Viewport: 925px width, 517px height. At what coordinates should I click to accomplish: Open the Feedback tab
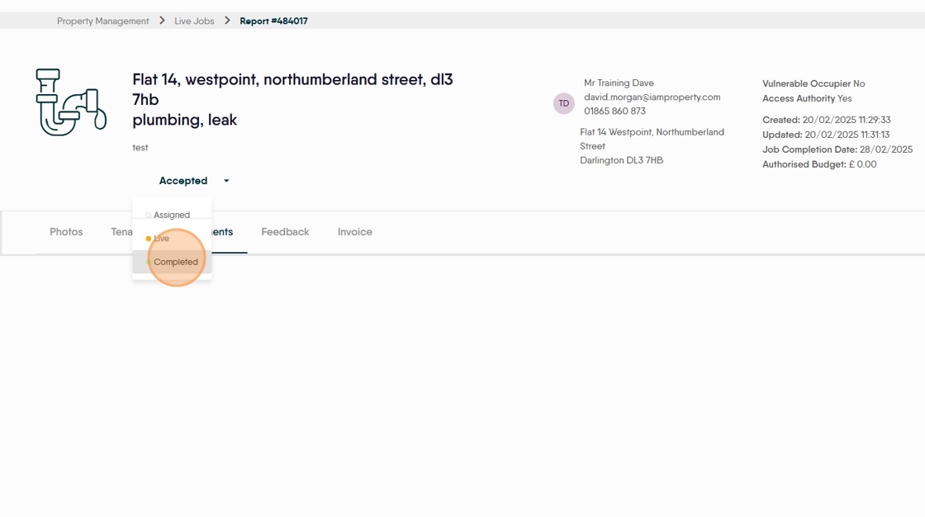coord(285,232)
